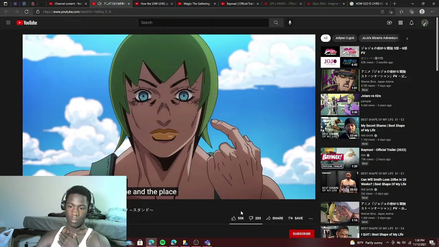This screenshot has height=247, width=439.
Task: Open the Windows notification center
Action: [x=432, y=243]
